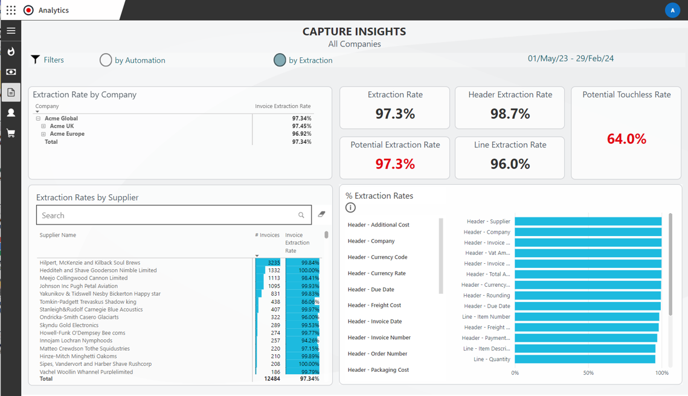Open the money icon sidebar page
The height and width of the screenshot is (396, 688).
(11, 72)
